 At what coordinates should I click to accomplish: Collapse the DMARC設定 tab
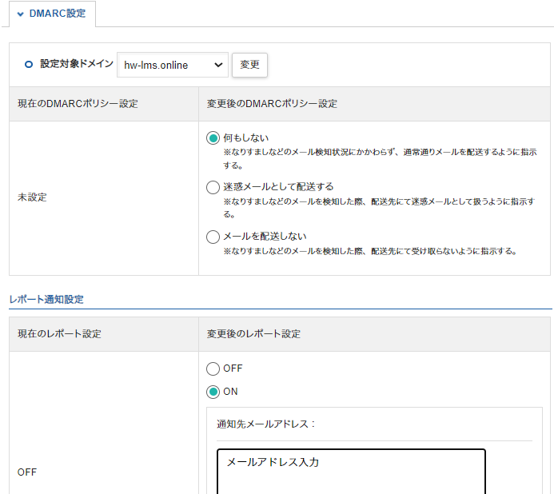click(x=51, y=14)
